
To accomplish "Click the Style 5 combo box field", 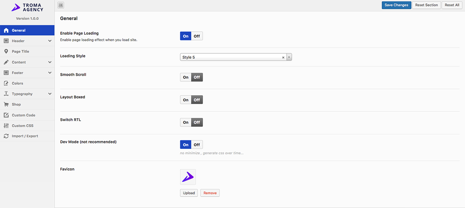I will click(x=236, y=57).
